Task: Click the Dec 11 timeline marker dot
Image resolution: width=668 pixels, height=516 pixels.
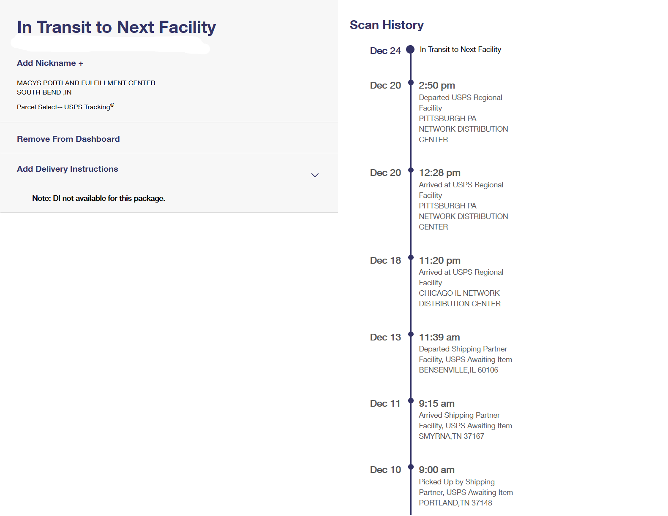Action: [x=410, y=400]
